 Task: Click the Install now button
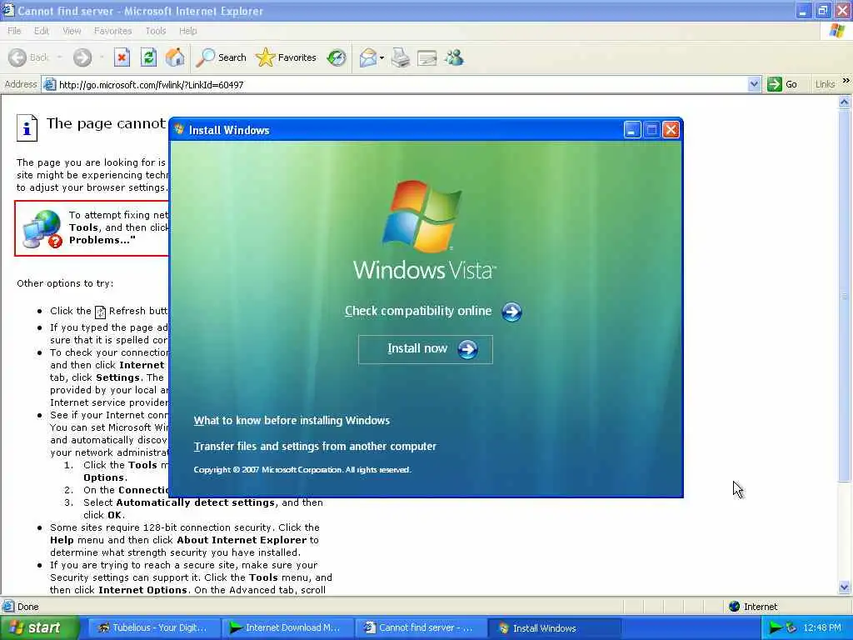click(426, 349)
